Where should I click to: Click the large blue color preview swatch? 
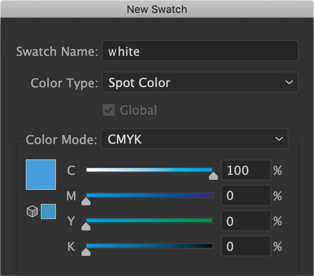point(41,174)
